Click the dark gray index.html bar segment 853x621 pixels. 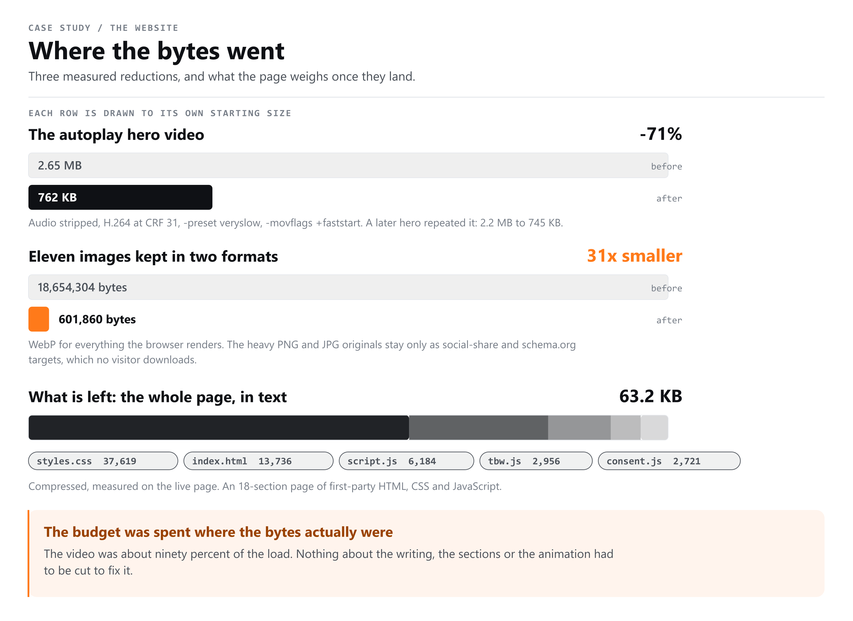click(x=478, y=427)
